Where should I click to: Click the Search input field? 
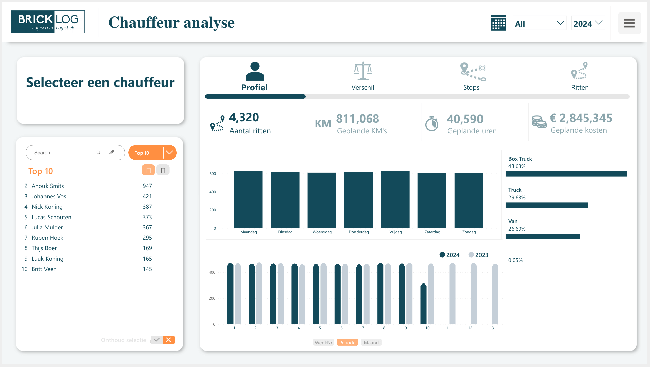[x=62, y=153]
